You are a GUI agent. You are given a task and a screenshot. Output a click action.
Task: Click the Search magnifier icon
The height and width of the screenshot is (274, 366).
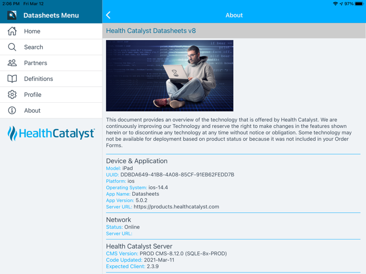[12, 47]
